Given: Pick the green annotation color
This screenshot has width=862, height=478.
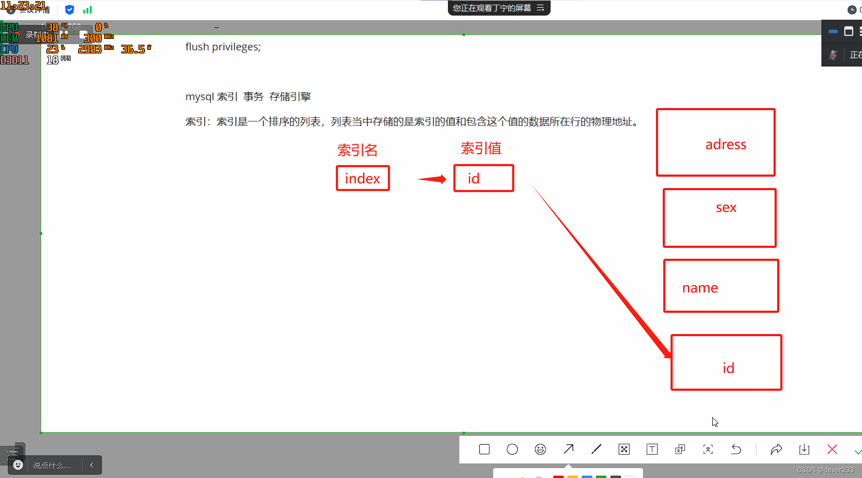Looking at the screenshot, I should [x=601, y=476].
